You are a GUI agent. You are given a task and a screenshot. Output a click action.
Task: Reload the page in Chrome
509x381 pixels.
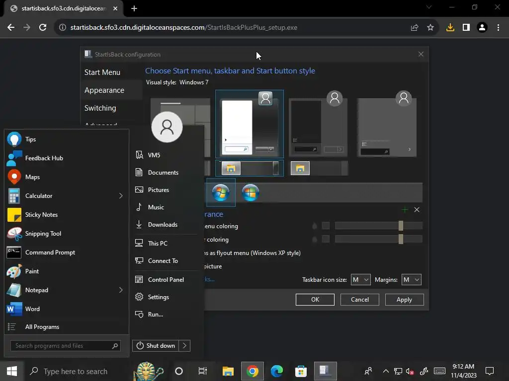click(43, 28)
